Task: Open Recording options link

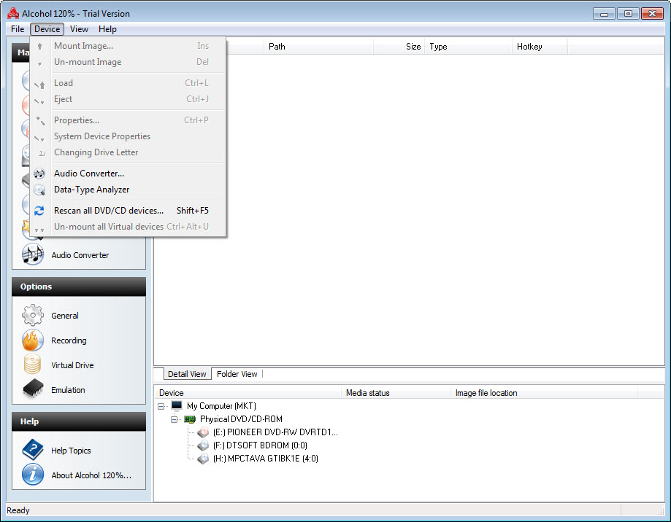Action: point(69,340)
